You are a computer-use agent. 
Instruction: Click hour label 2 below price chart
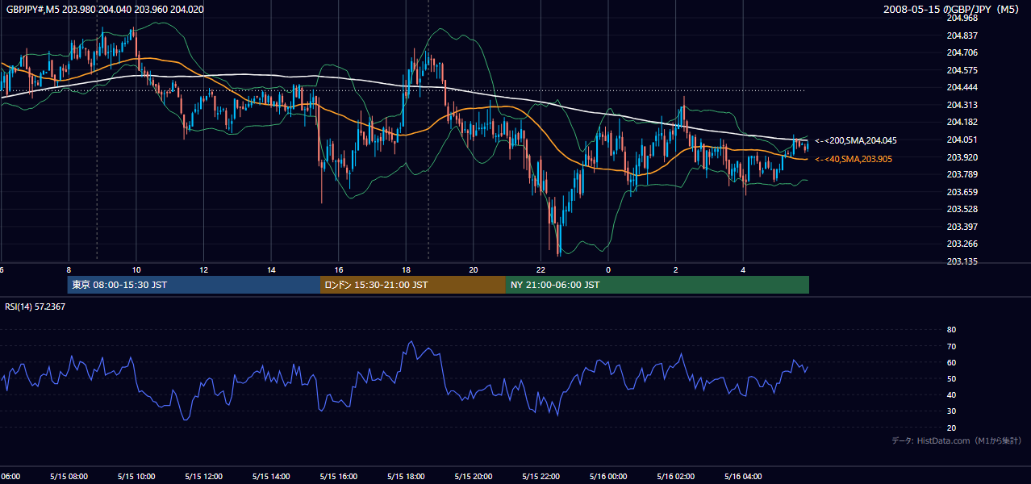(x=676, y=269)
